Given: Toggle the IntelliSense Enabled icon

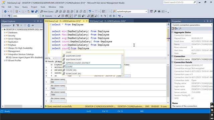Looking at the screenshot, I should [x=71, y=16].
